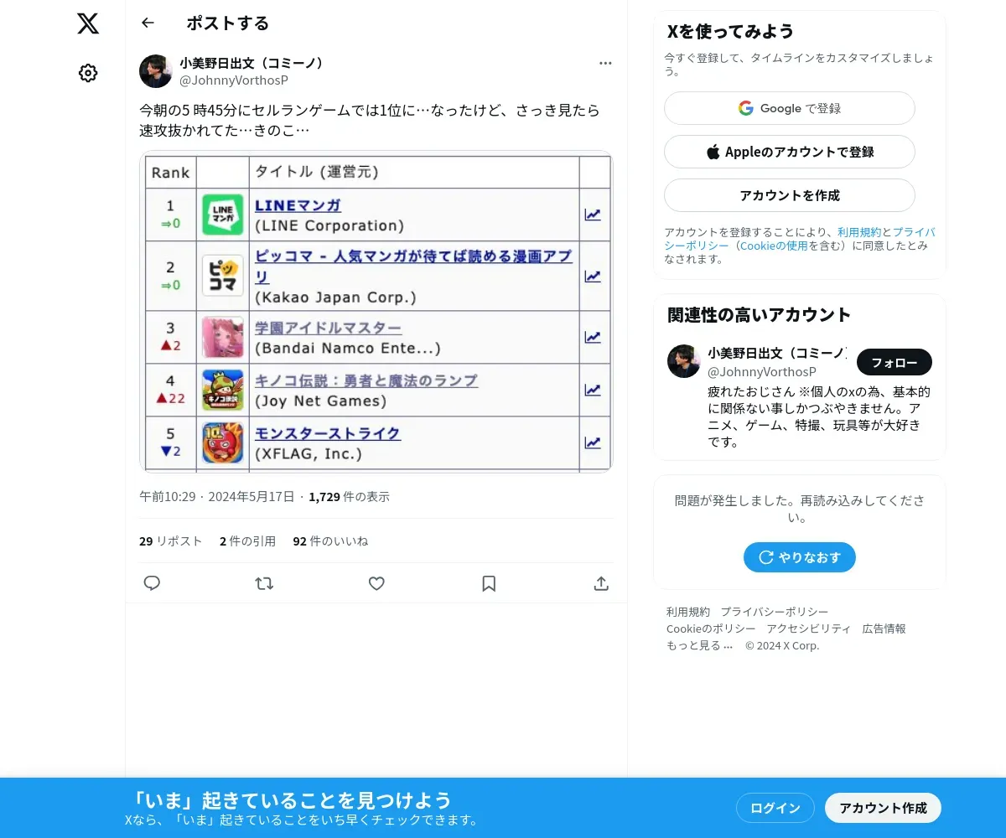Repost using the retweet arrows icon
The width and height of the screenshot is (1006, 838).
point(264,583)
